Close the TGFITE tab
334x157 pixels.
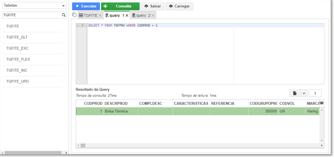tap(100, 16)
